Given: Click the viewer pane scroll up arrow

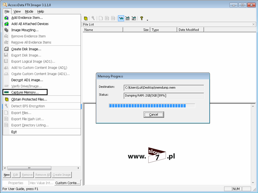Looking at the screenshot, I should [253, 106].
